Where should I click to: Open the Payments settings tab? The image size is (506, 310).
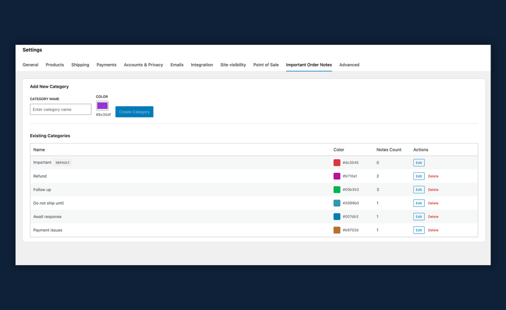pyautogui.click(x=106, y=64)
